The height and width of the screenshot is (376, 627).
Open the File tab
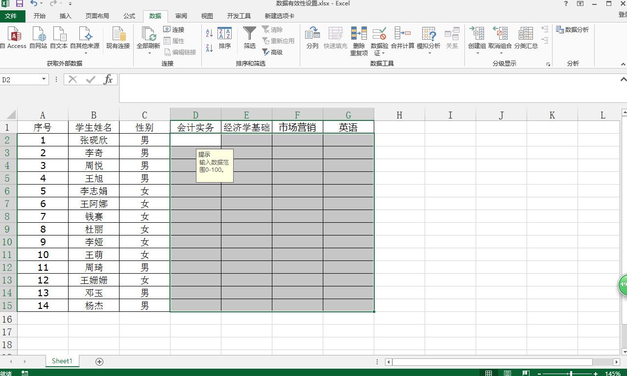click(11, 16)
